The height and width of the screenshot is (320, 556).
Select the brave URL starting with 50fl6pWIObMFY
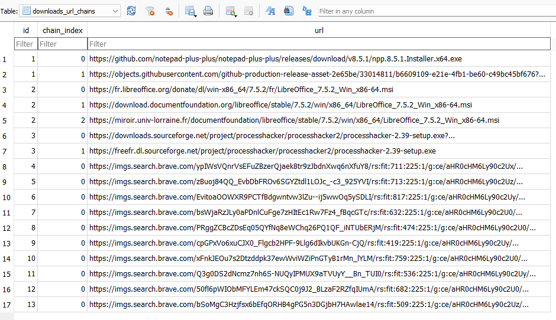[x=319, y=289]
